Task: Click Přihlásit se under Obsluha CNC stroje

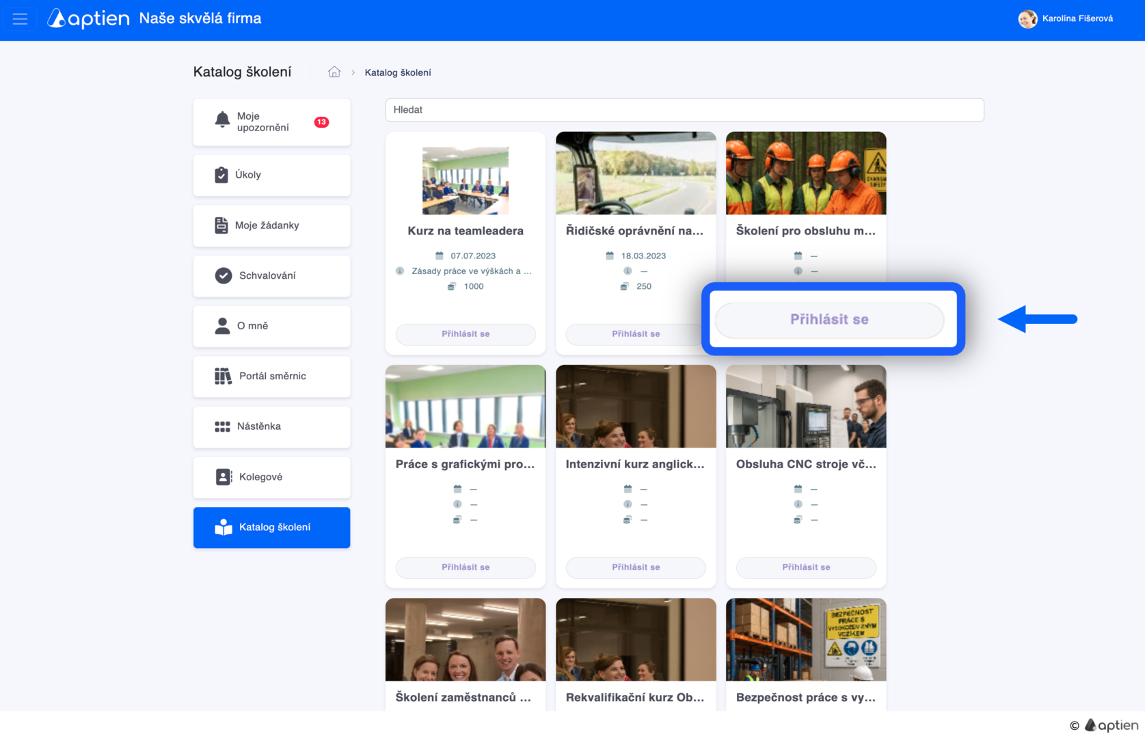Action: pos(806,567)
